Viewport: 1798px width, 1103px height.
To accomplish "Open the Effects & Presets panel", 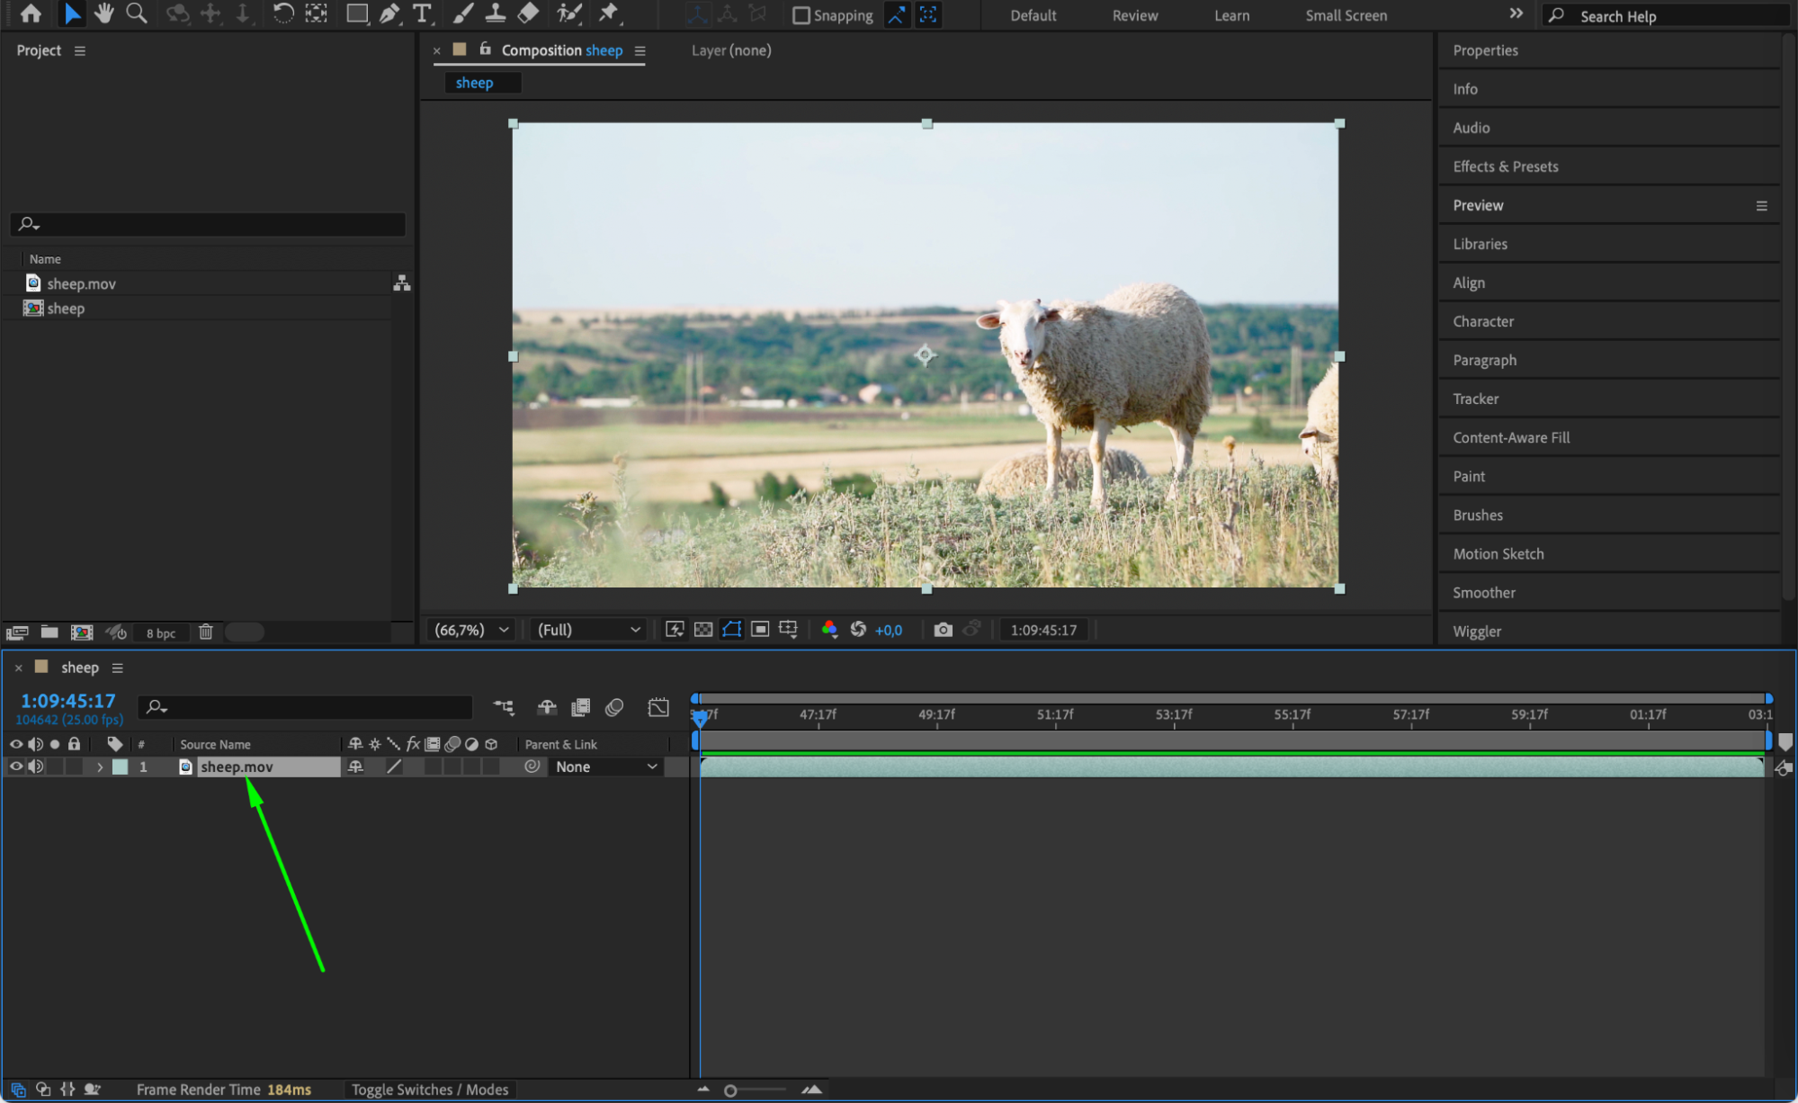I will [1505, 166].
